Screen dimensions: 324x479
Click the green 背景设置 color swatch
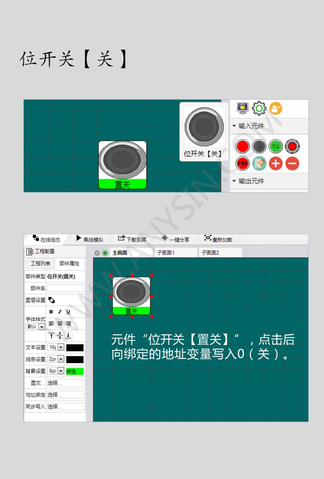[75, 371]
